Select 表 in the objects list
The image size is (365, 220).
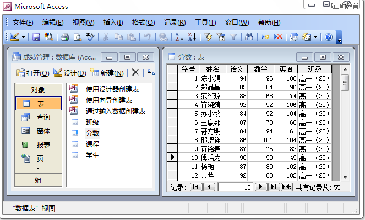click(39, 104)
